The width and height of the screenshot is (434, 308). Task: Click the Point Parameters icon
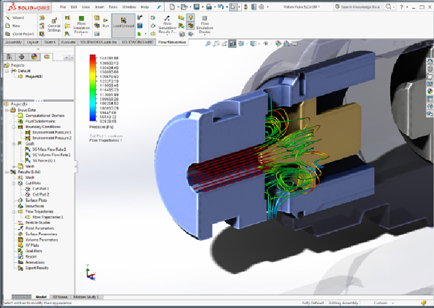coord(20,228)
